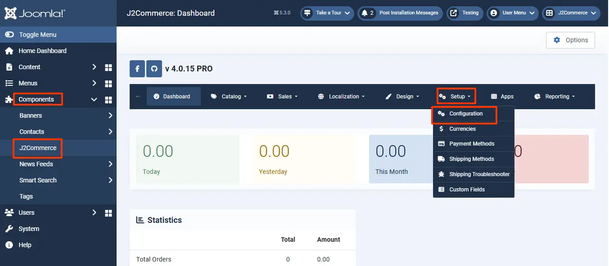The height and width of the screenshot is (266, 609).
Task: Click the Yesterday sales card
Action: (x=304, y=159)
